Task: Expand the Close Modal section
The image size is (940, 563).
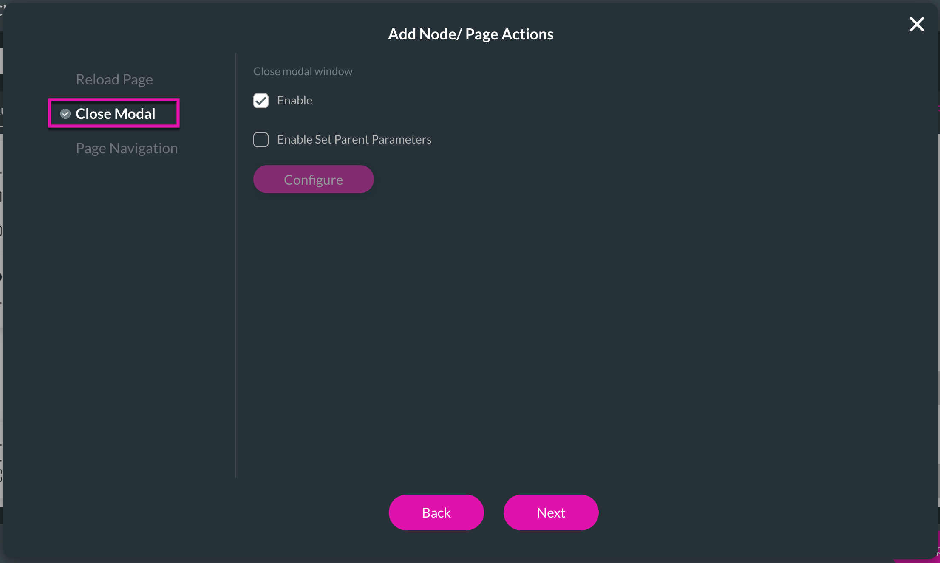Action: point(115,113)
